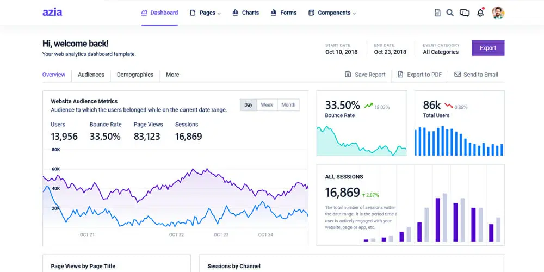Screen dimensions: 544x272
Task: Open the user profile avatar
Action: (498, 13)
